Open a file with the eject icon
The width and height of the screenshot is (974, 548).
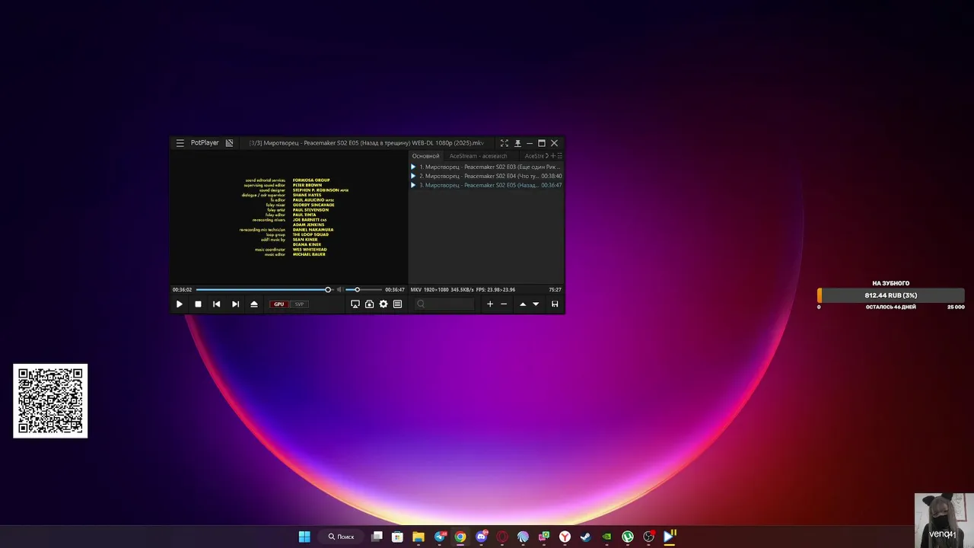click(254, 304)
